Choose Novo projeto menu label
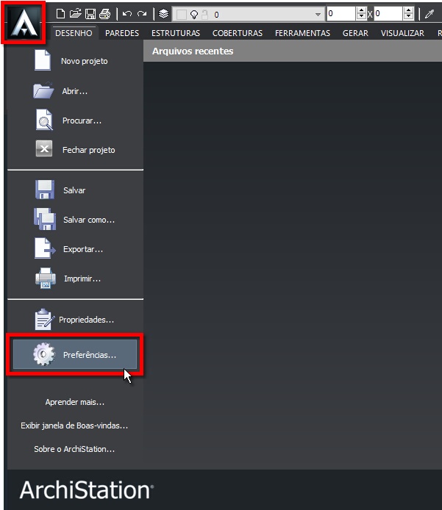This screenshot has height=510, width=442. [85, 61]
